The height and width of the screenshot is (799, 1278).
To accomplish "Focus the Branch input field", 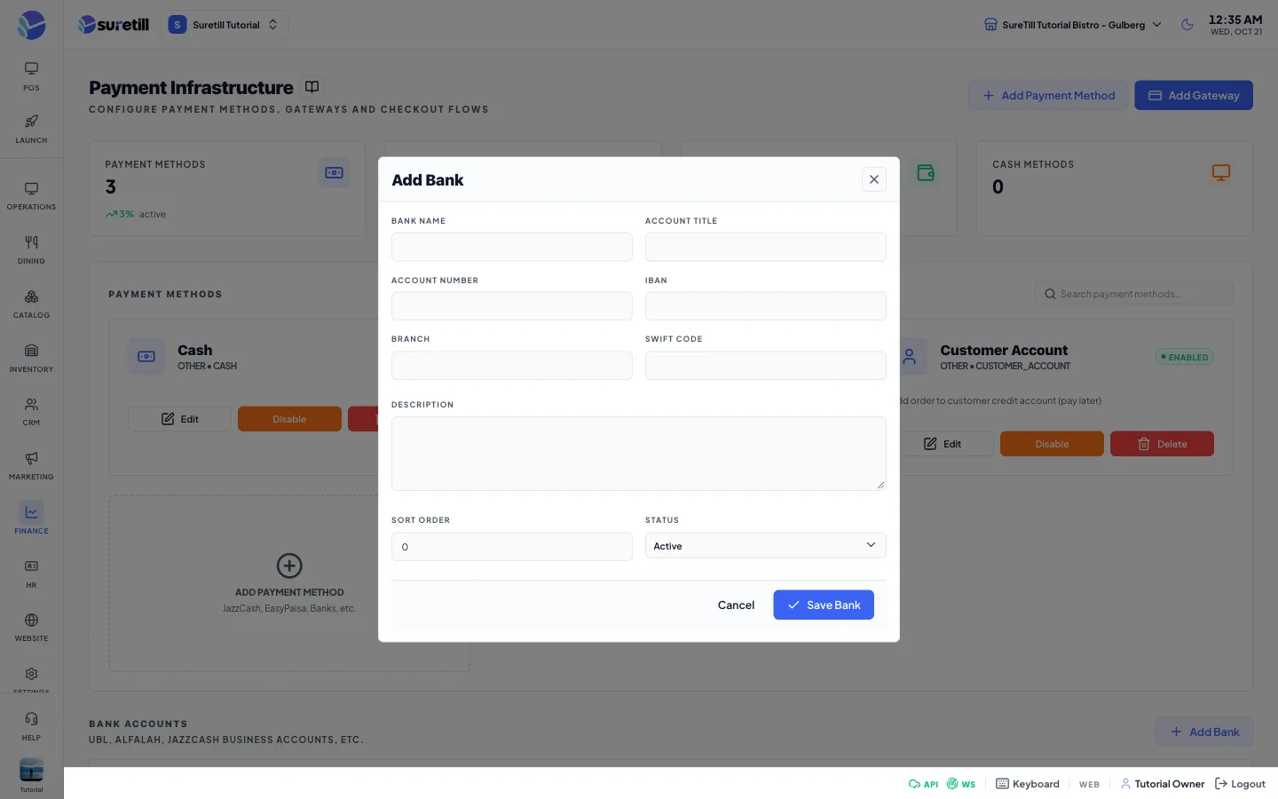I will pyautogui.click(x=512, y=365).
